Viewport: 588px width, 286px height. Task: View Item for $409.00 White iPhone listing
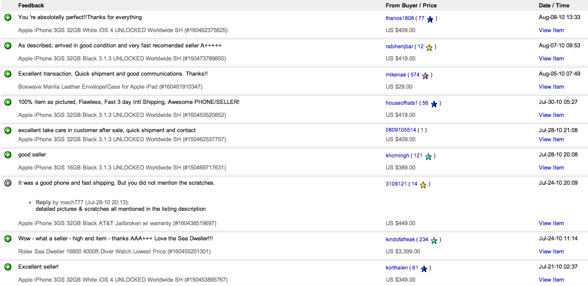click(x=551, y=30)
